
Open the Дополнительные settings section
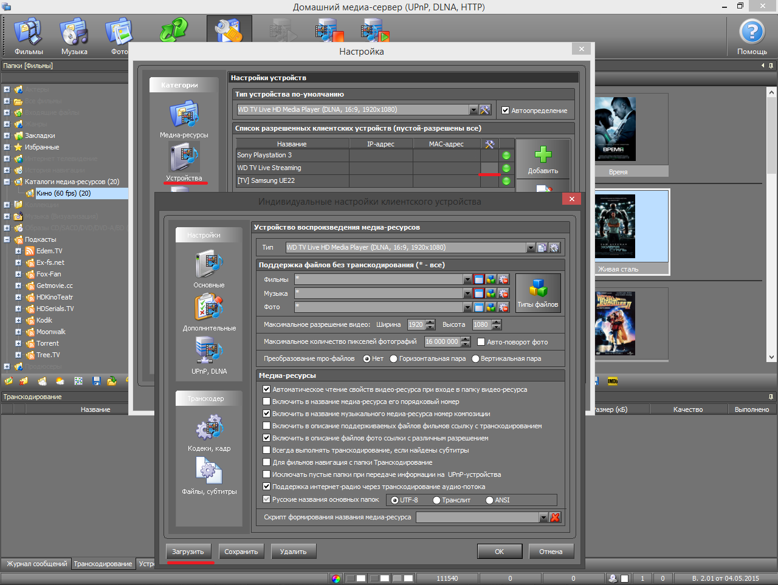point(209,310)
